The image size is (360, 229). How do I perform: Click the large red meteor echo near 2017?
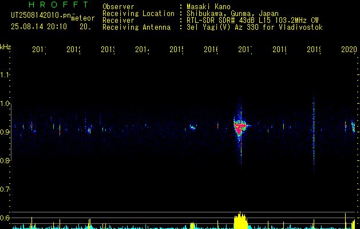pyautogui.click(x=239, y=128)
